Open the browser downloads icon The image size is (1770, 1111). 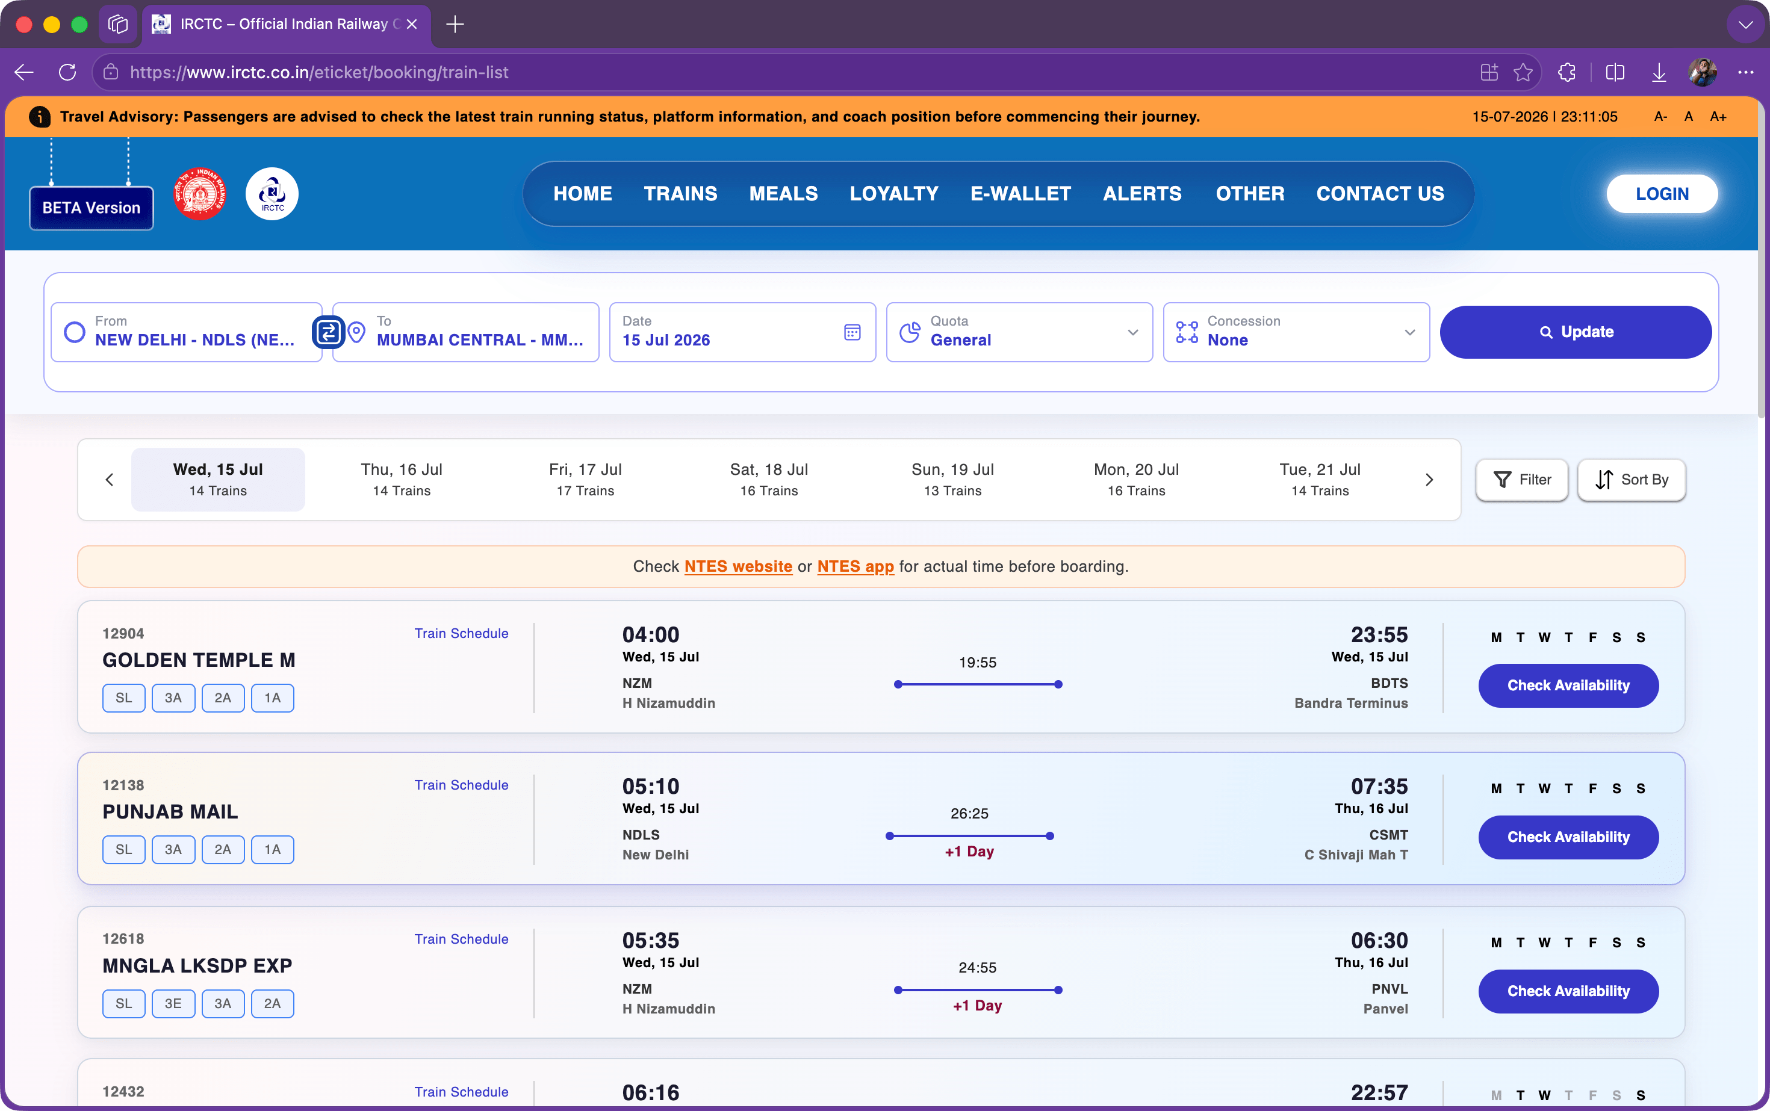point(1659,72)
